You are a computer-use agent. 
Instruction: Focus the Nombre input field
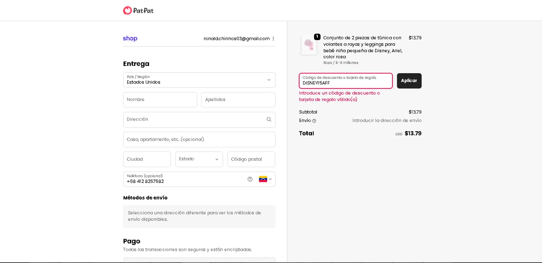(160, 100)
